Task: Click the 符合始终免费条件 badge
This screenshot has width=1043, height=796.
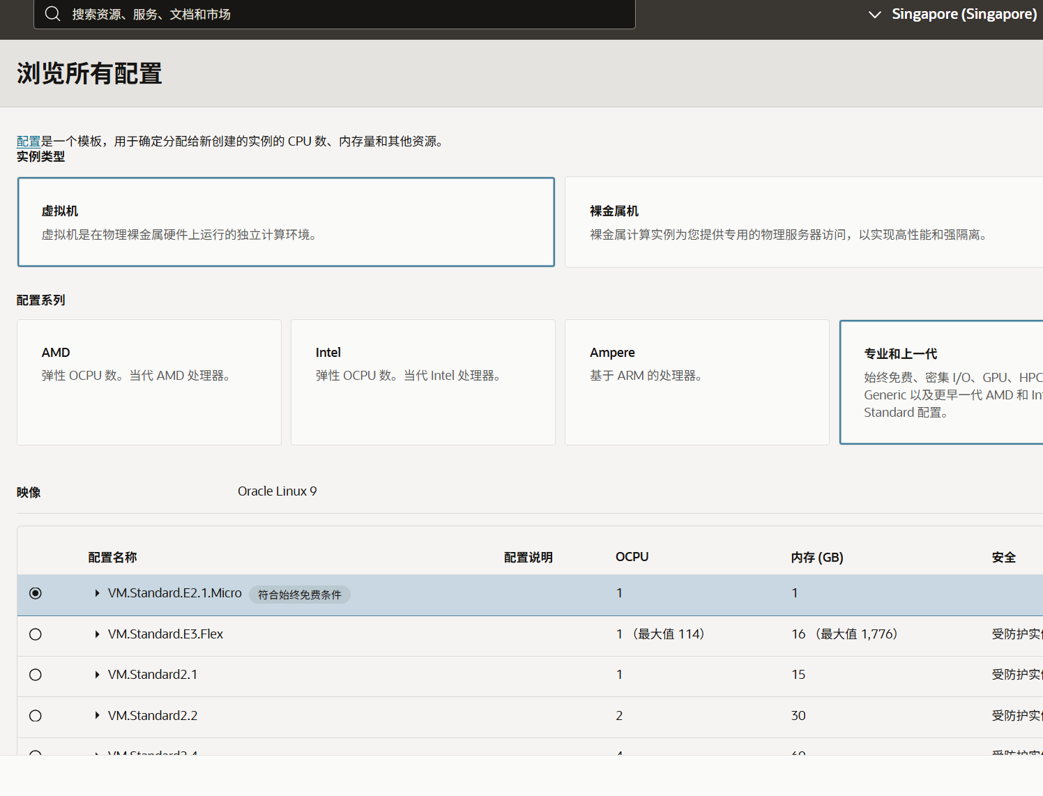Action: (300, 595)
